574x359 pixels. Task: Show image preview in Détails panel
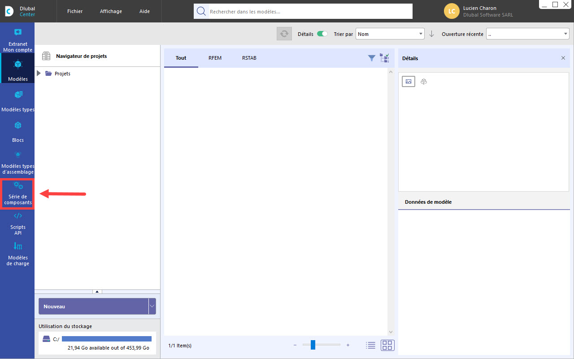409,81
